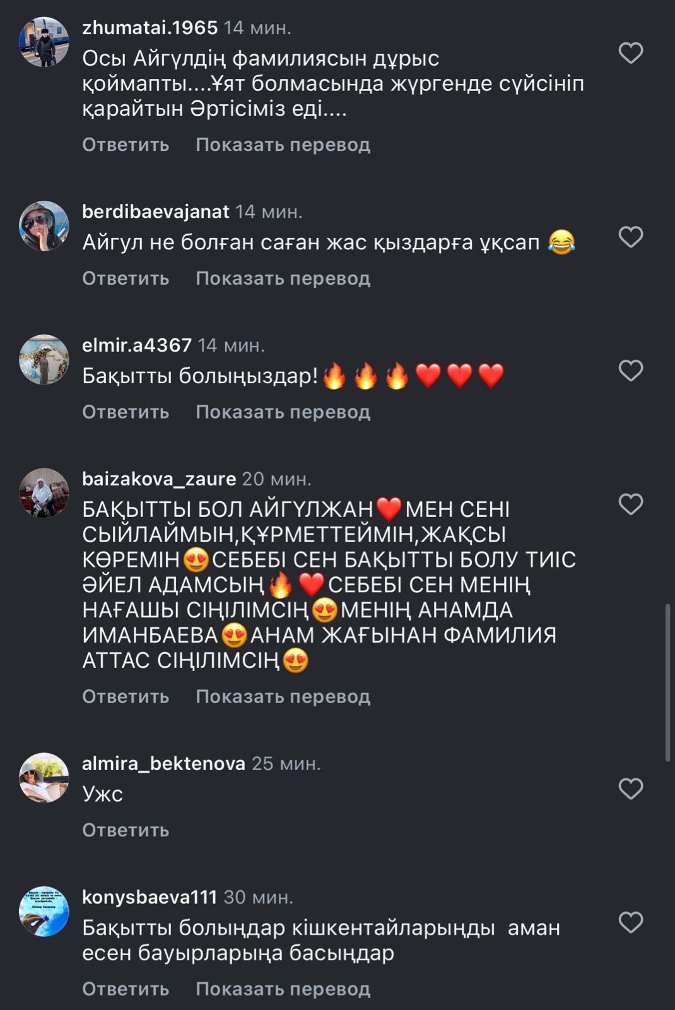Viewport: 675px width, 1010px height.
Task: Like zhumatai.1965's comment with heart icon
Action: pyautogui.click(x=631, y=53)
